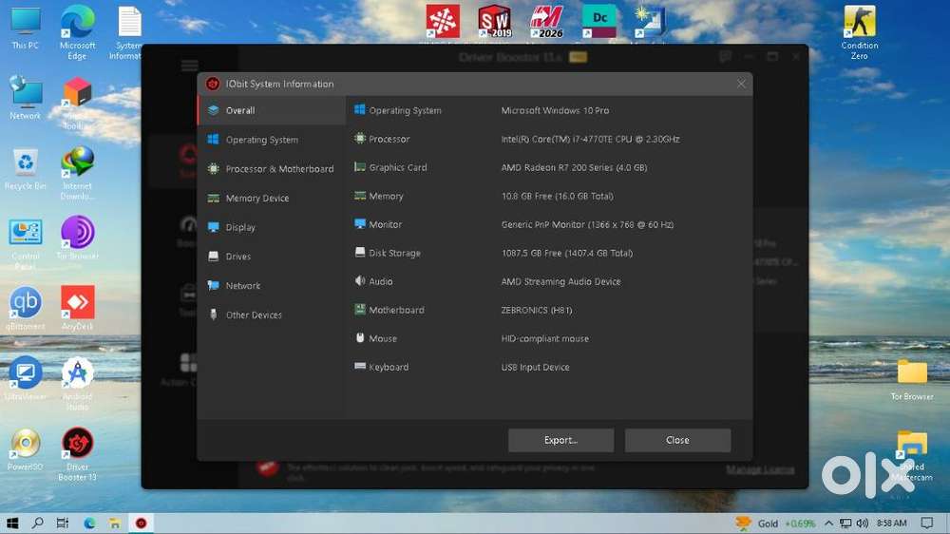Click the Windows icon beside Operating System row
The width and height of the screenshot is (950, 534).
(x=359, y=109)
